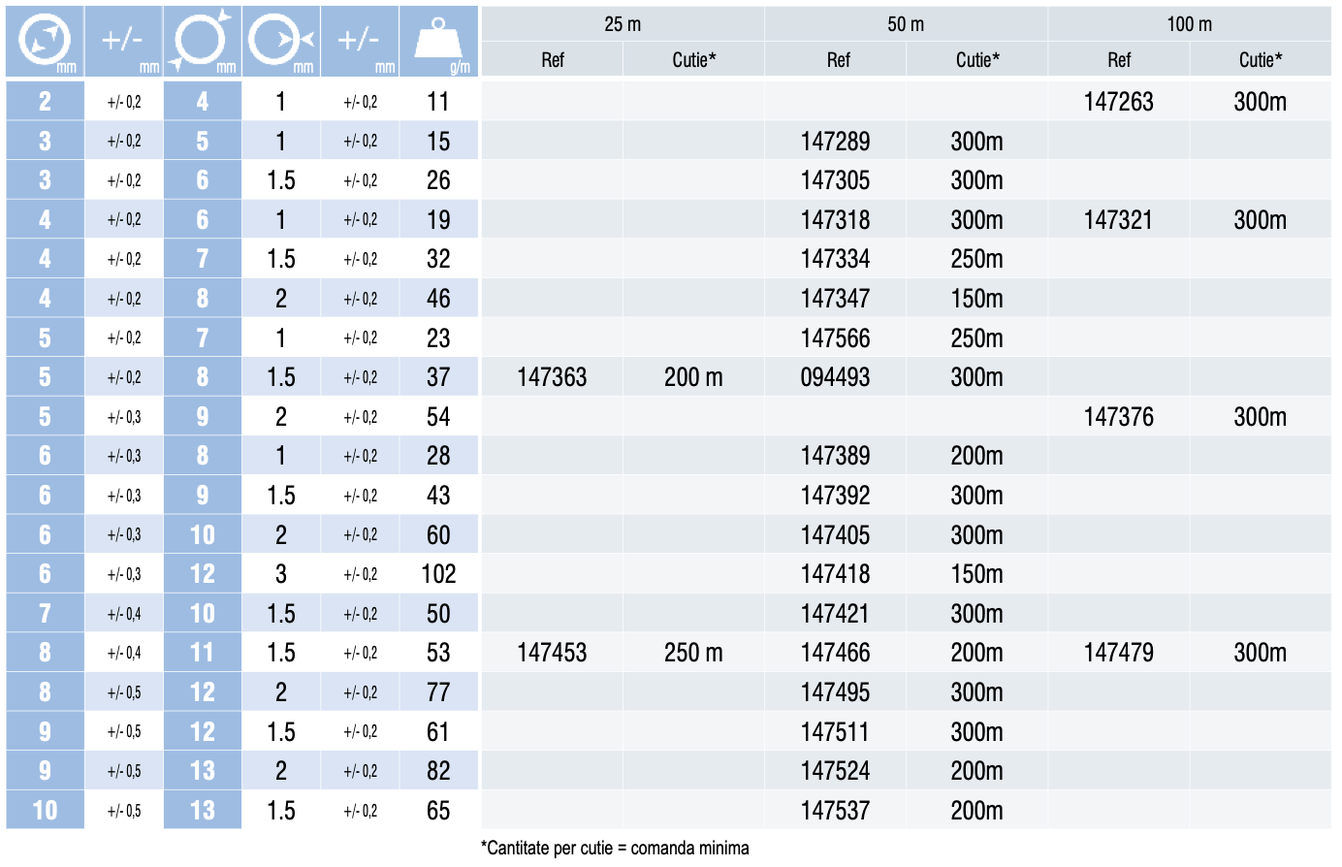Click inner diameter cell 10 in last row

click(x=45, y=810)
